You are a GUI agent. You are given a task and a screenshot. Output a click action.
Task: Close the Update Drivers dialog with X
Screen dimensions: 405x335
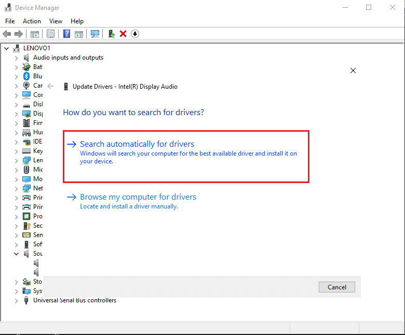coord(353,71)
